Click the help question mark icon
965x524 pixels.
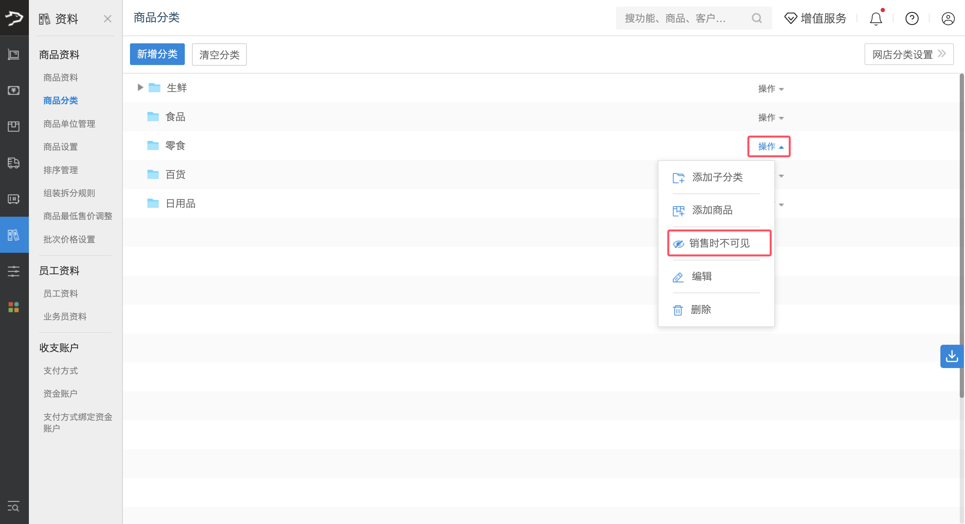[x=911, y=18]
